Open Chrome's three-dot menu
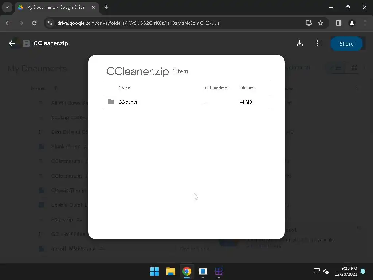Screen dimensions: 373x280 pos(365,23)
